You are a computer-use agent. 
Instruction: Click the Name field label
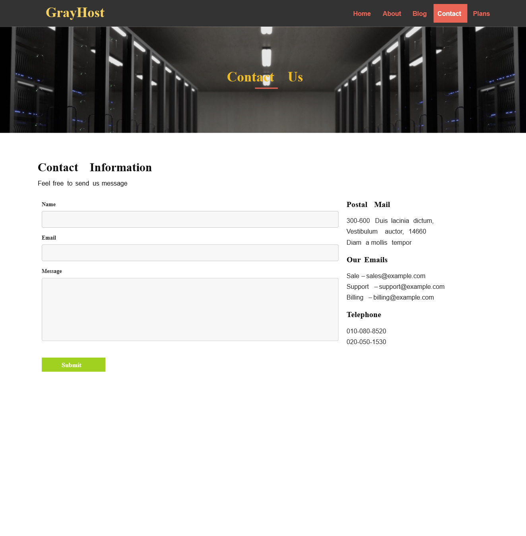pyautogui.click(x=49, y=205)
